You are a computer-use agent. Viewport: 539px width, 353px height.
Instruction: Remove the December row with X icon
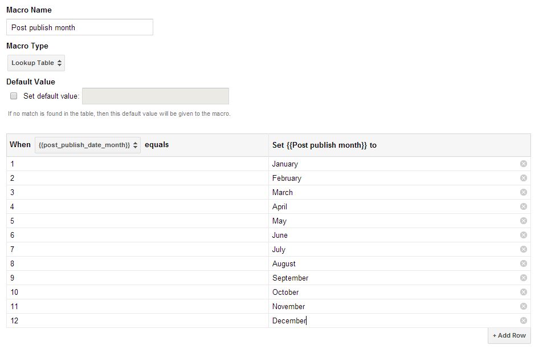[x=523, y=320]
